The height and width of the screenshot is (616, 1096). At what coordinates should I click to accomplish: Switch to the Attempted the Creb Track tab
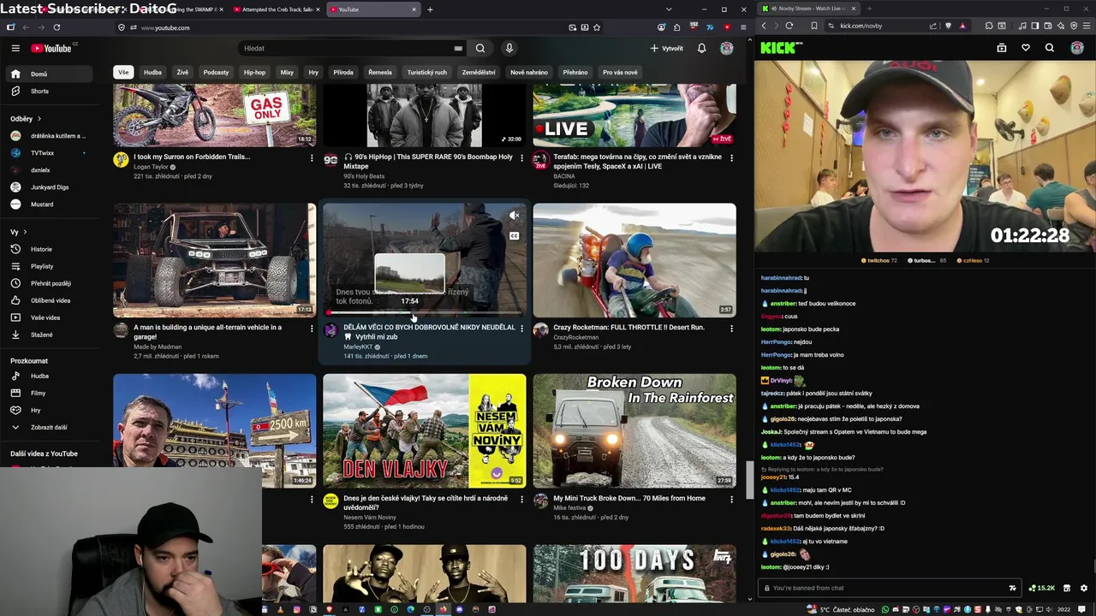click(x=277, y=9)
